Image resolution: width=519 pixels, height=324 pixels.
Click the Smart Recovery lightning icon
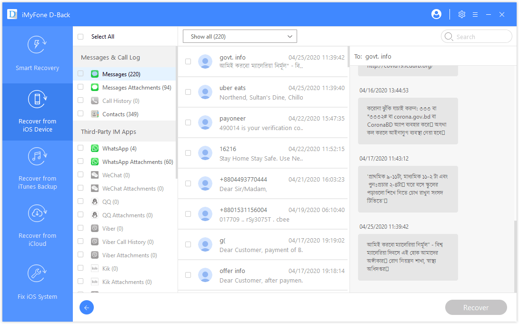[x=37, y=46]
